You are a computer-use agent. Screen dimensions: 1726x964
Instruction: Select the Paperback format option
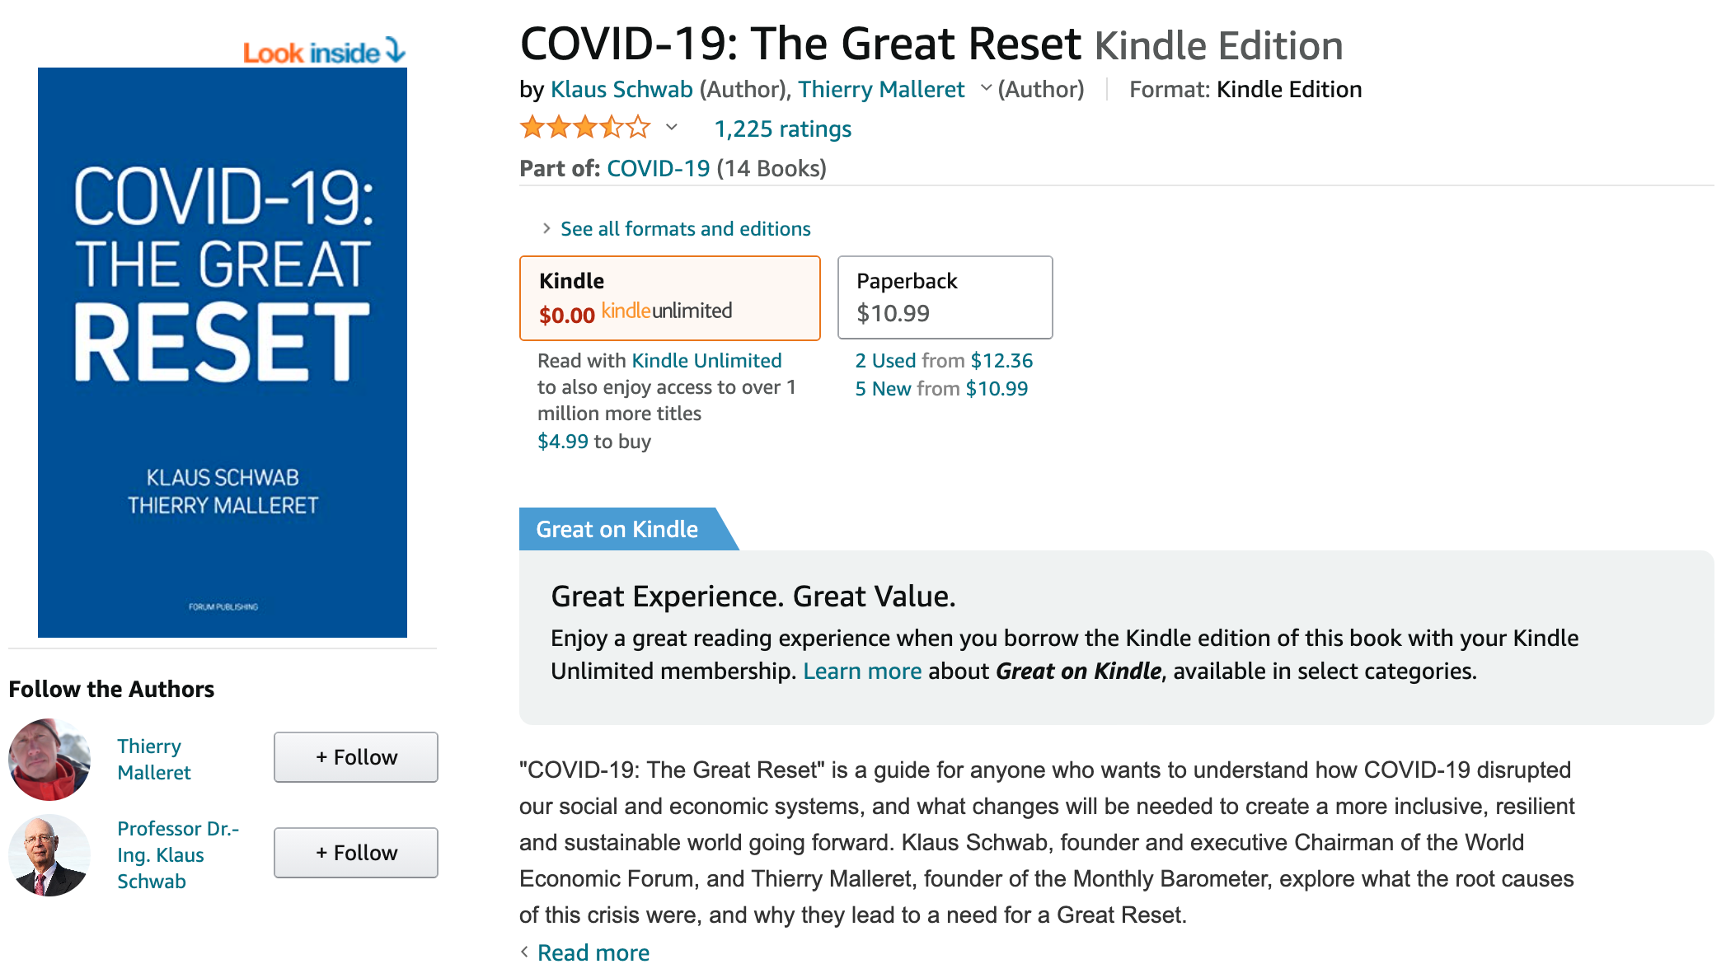click(945, 297)
